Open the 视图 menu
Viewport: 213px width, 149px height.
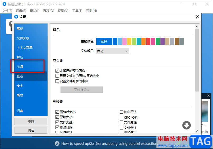coord(63,11)
